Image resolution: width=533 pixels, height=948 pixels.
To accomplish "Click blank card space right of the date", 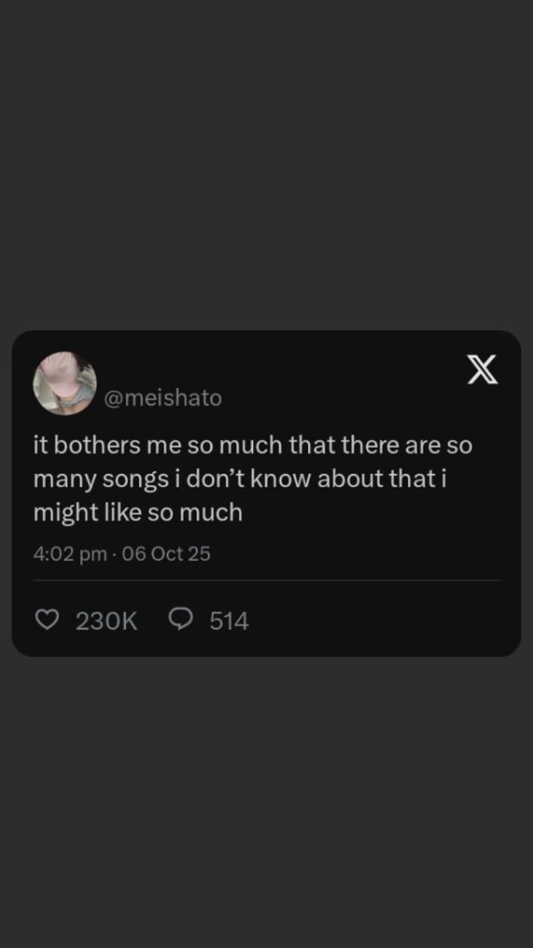I will [x=355, y=554].
